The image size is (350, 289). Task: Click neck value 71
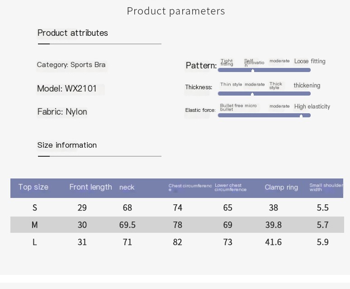[128, 242]
